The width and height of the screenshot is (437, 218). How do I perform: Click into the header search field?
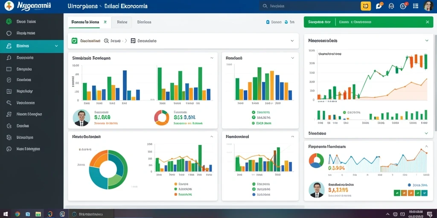pyautogui.click(x=309, y=6)
